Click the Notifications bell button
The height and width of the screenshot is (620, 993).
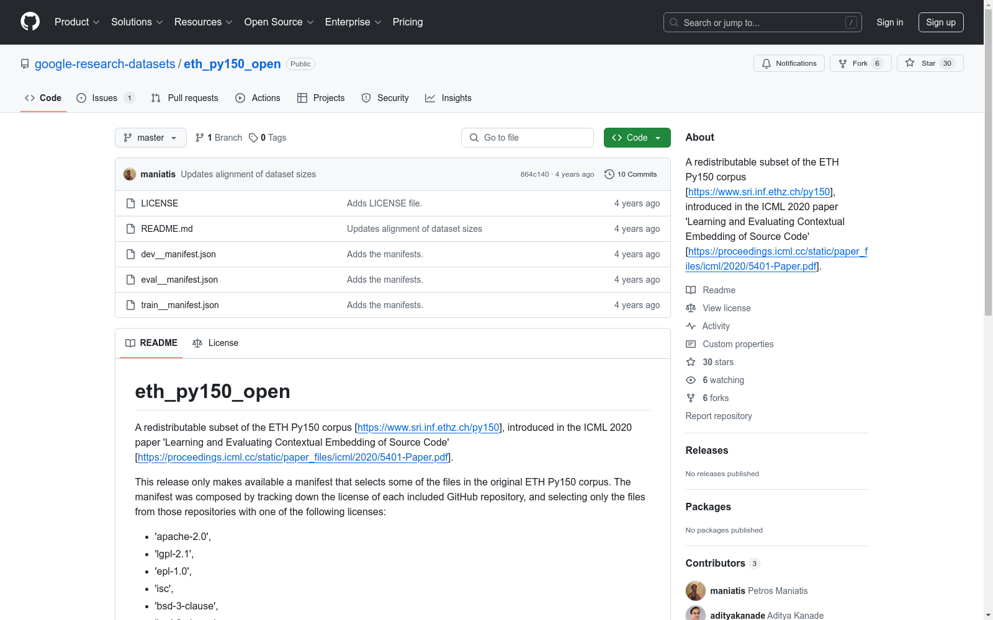789,63
